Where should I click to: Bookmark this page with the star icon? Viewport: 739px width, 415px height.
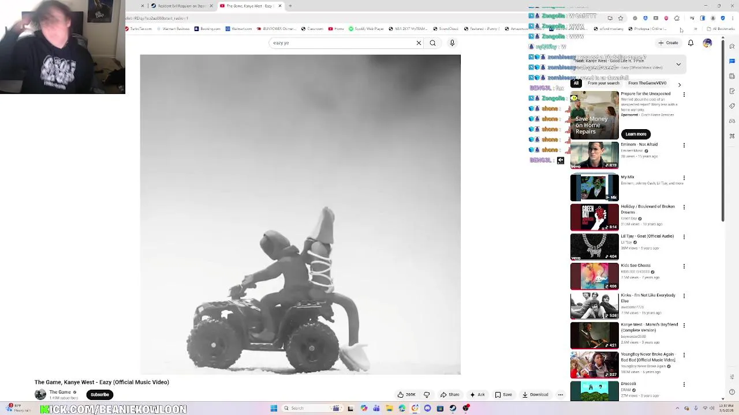(x=621, y=18)
